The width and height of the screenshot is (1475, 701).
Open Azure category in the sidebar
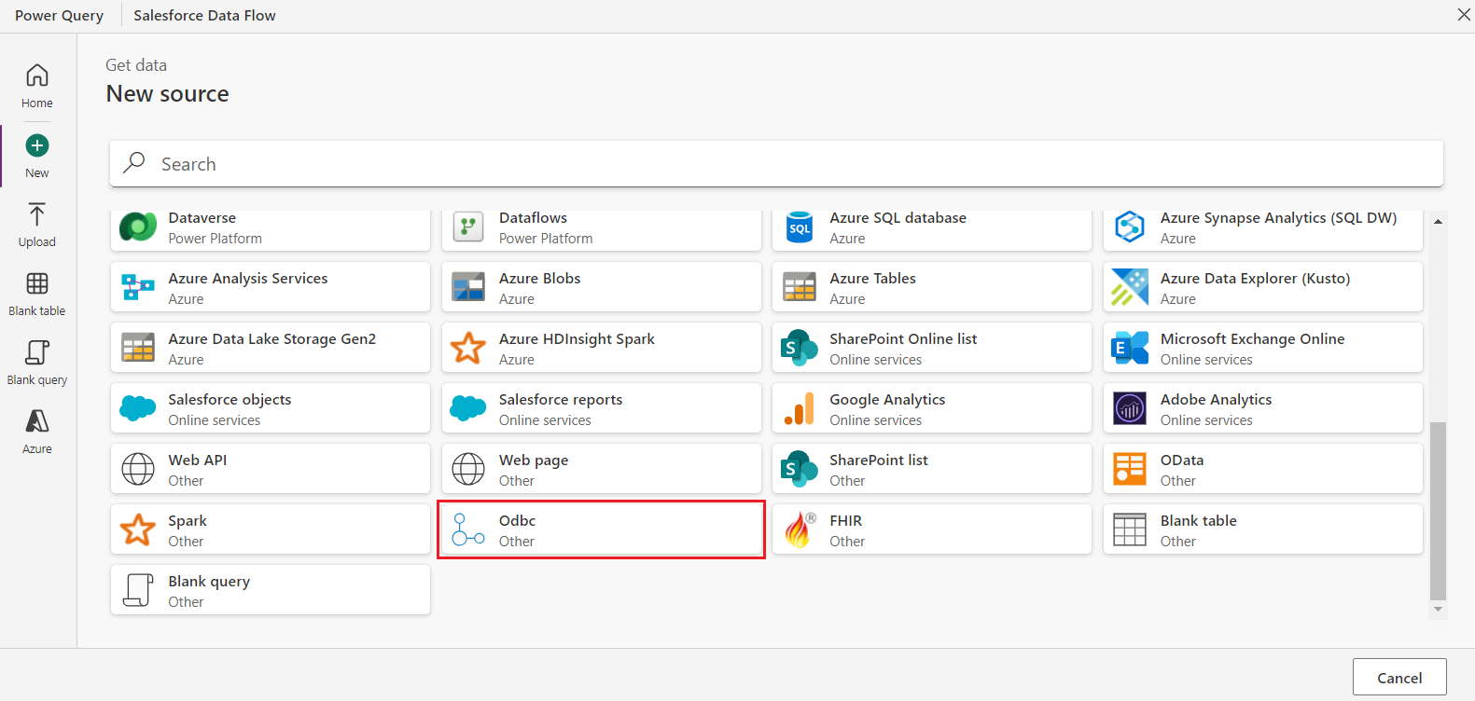pyautogui.click(x=37, y=432)
